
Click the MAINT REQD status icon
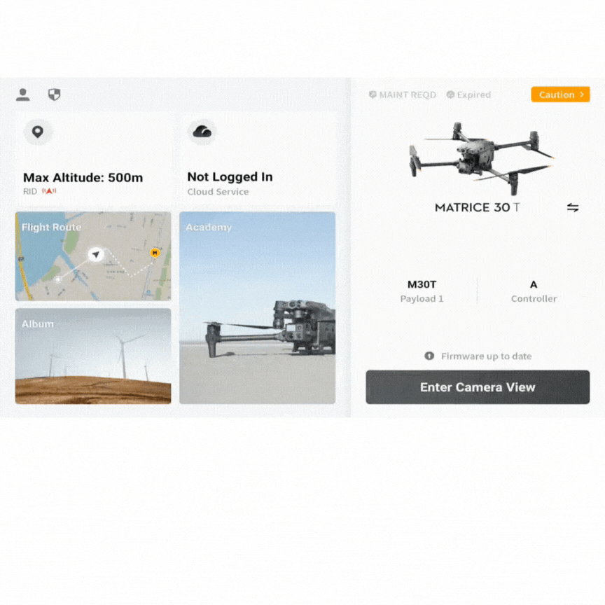(x=373, y=95)
